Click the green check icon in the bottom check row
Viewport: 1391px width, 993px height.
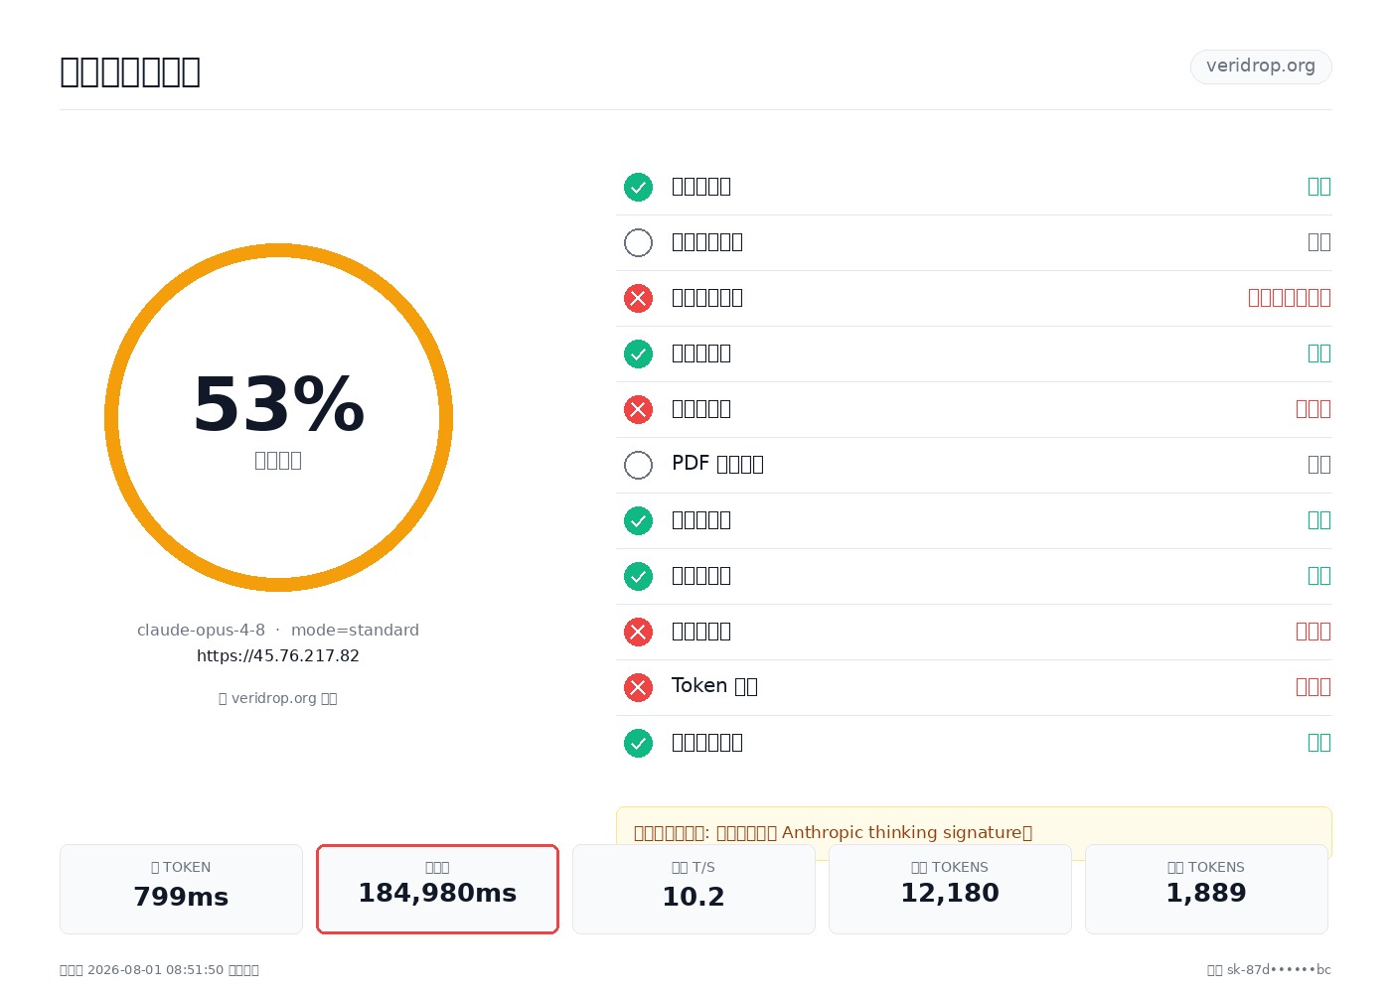(x=638, y=743)
